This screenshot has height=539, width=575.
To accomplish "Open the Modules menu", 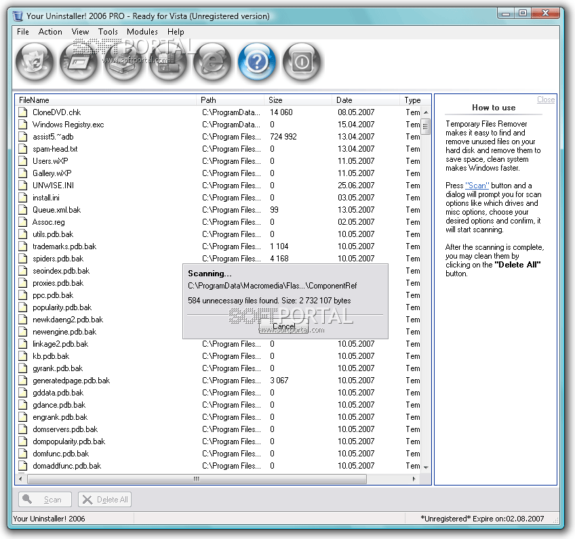I will pyautogui.click(x=142, y=32).
